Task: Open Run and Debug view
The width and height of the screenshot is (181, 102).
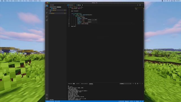Action: [47, 16]
